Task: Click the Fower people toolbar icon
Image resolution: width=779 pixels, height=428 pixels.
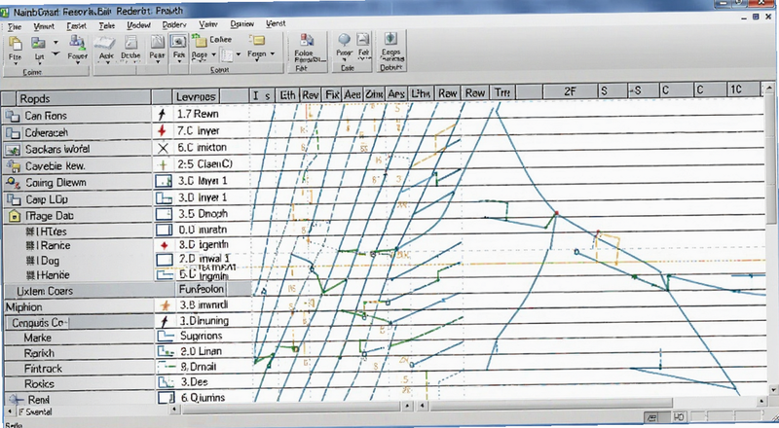Action: (77, 43)
